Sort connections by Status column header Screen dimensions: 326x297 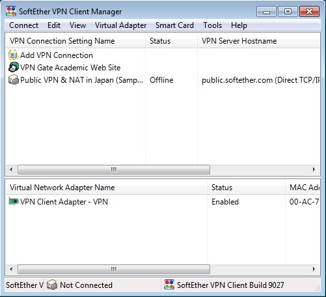[171, 41]
